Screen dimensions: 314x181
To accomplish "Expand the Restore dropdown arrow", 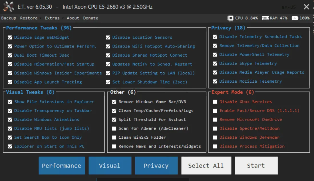I will pos(41,18).
